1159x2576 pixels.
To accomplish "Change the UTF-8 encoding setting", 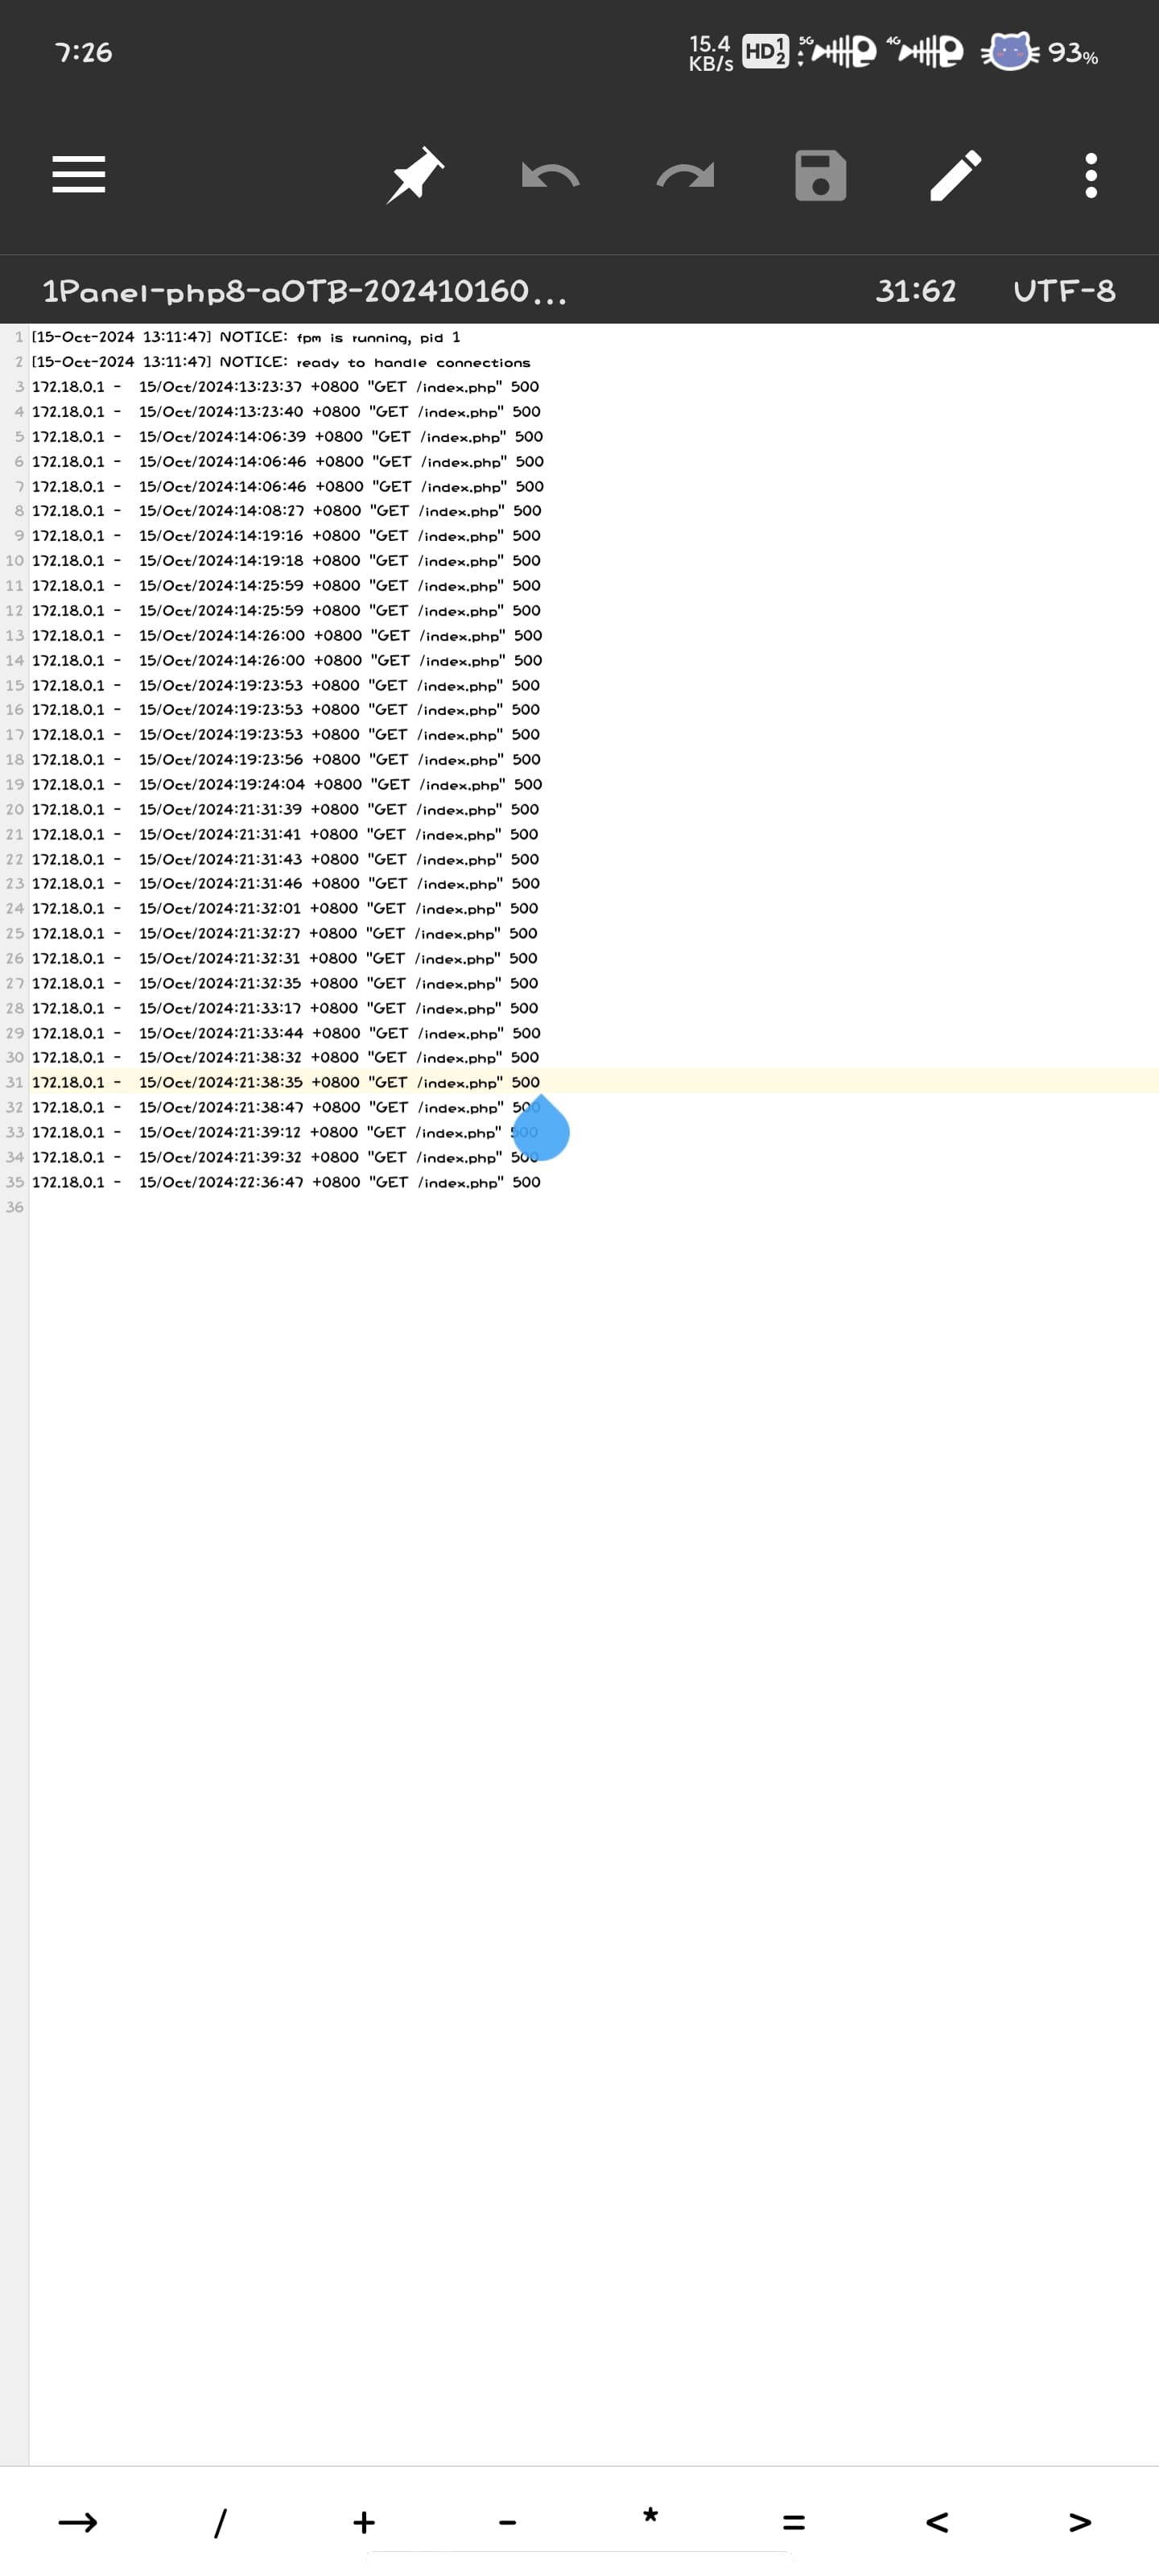I will point(1064,291).
